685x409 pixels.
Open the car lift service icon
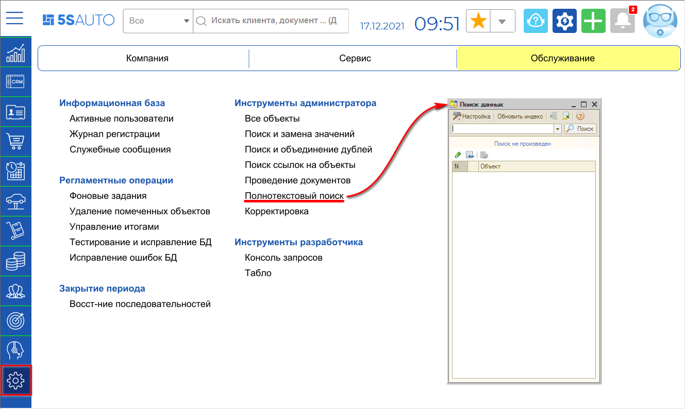click(x=15, y=201)
